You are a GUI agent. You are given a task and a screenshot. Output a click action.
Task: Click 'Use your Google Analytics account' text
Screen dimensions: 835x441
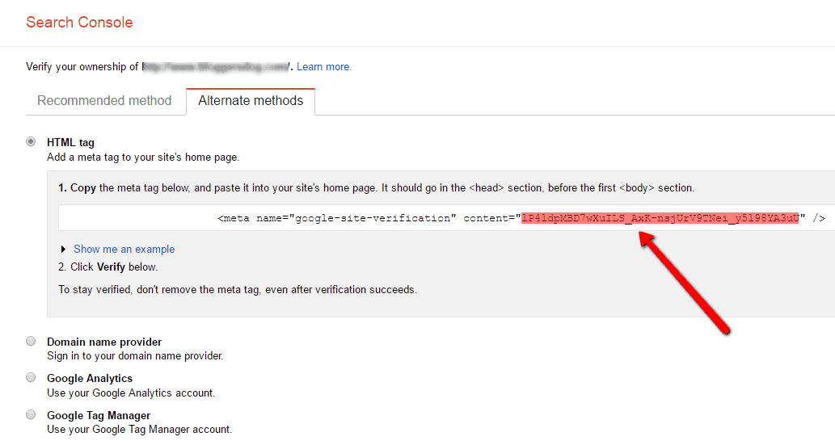click(x=131, y=393)
